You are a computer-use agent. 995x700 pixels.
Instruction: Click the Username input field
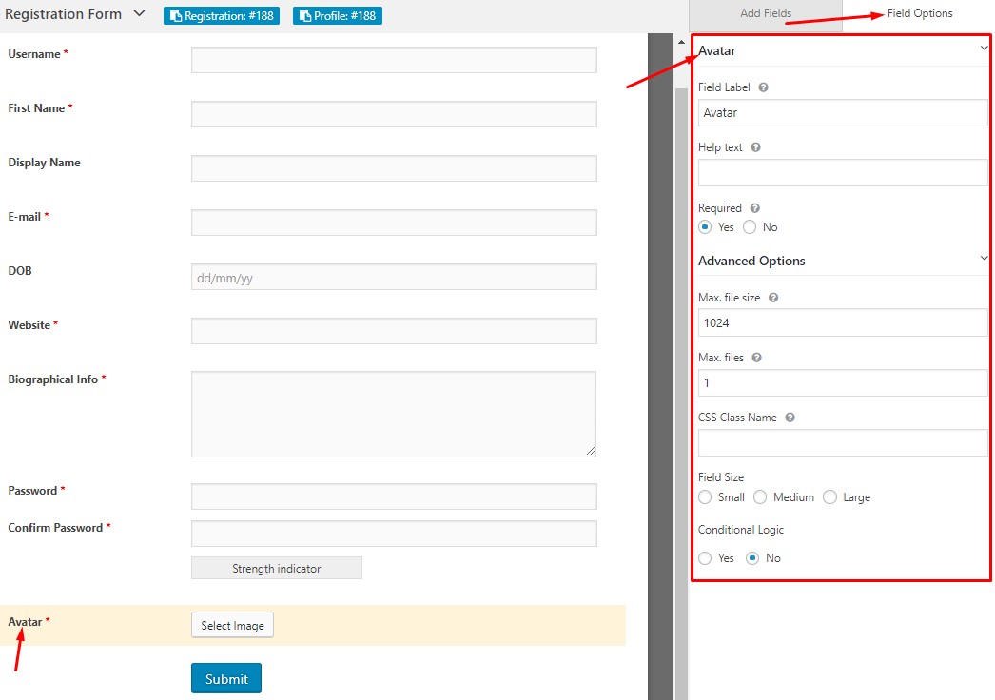pos(394,60)
